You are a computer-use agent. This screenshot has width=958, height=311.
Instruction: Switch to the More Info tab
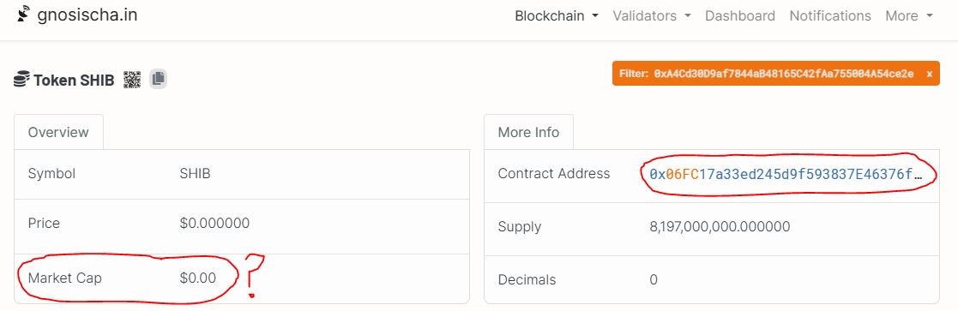(x=528, y=132)
